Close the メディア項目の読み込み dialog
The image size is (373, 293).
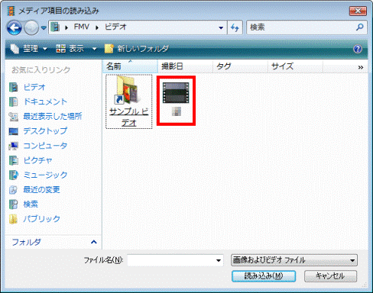(x=358, y=11)
